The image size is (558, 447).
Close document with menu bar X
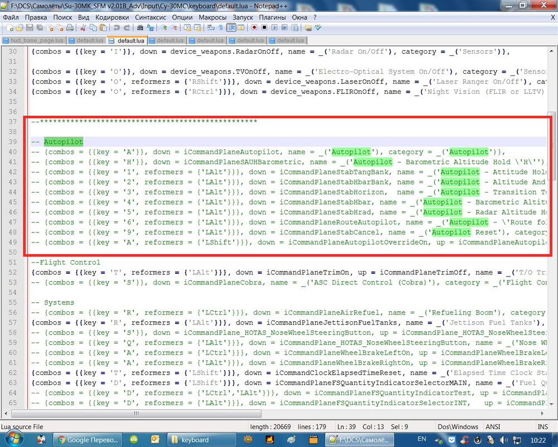click(554, 17)
